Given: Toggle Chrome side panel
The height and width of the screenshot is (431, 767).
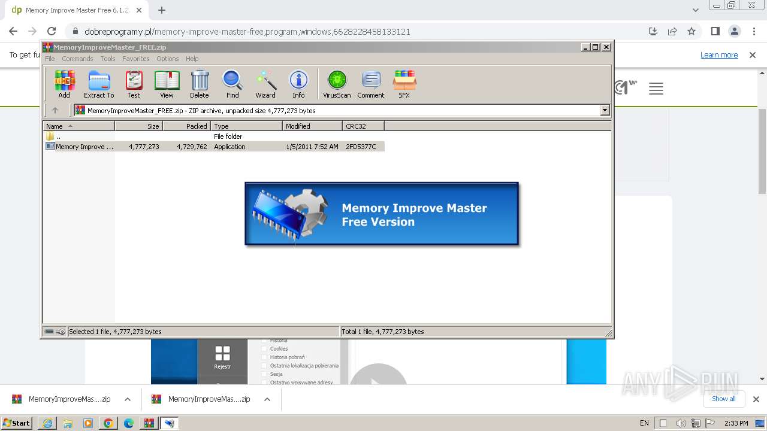Looking at the screenshot, I should [x=715, y=32].
